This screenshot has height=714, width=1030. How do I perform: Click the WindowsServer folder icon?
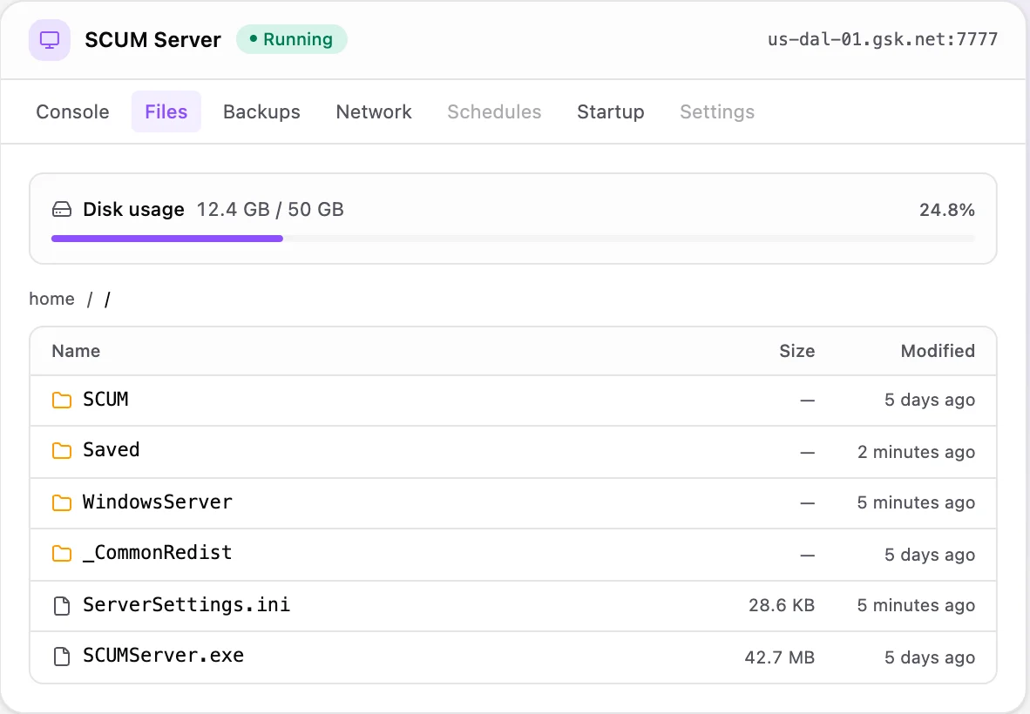point(62,502)
